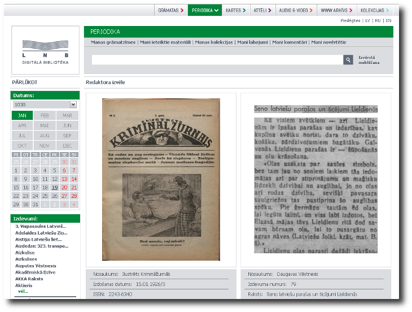The image size is (412, 312).
Task: Open the KARTES menu
Action: point(236,10)
